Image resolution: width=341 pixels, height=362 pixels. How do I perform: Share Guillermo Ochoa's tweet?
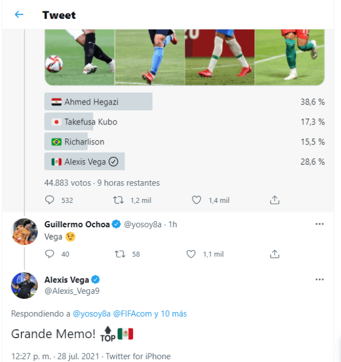[x=275, y=254]
